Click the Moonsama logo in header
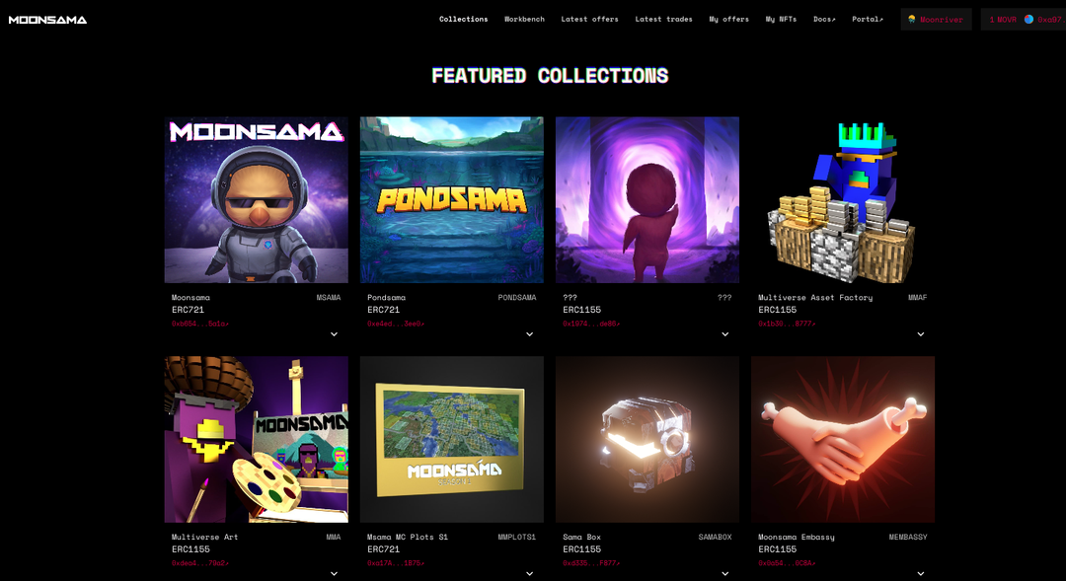 (47, 20)
